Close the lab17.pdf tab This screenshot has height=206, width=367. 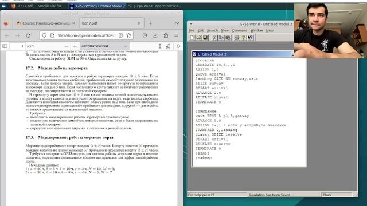[139, 23]
